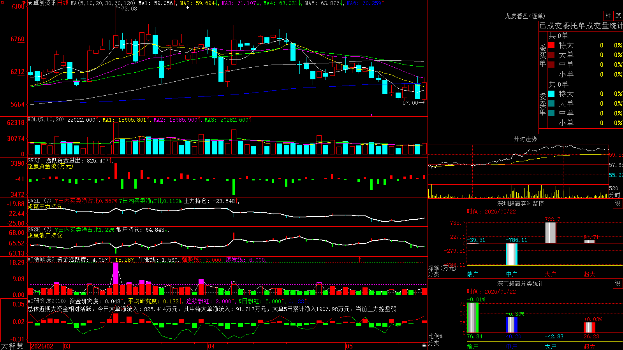The image size is (623, 350).
Task: Click the 超赢主力持仓 line label
Action: [x=45, y=206]
